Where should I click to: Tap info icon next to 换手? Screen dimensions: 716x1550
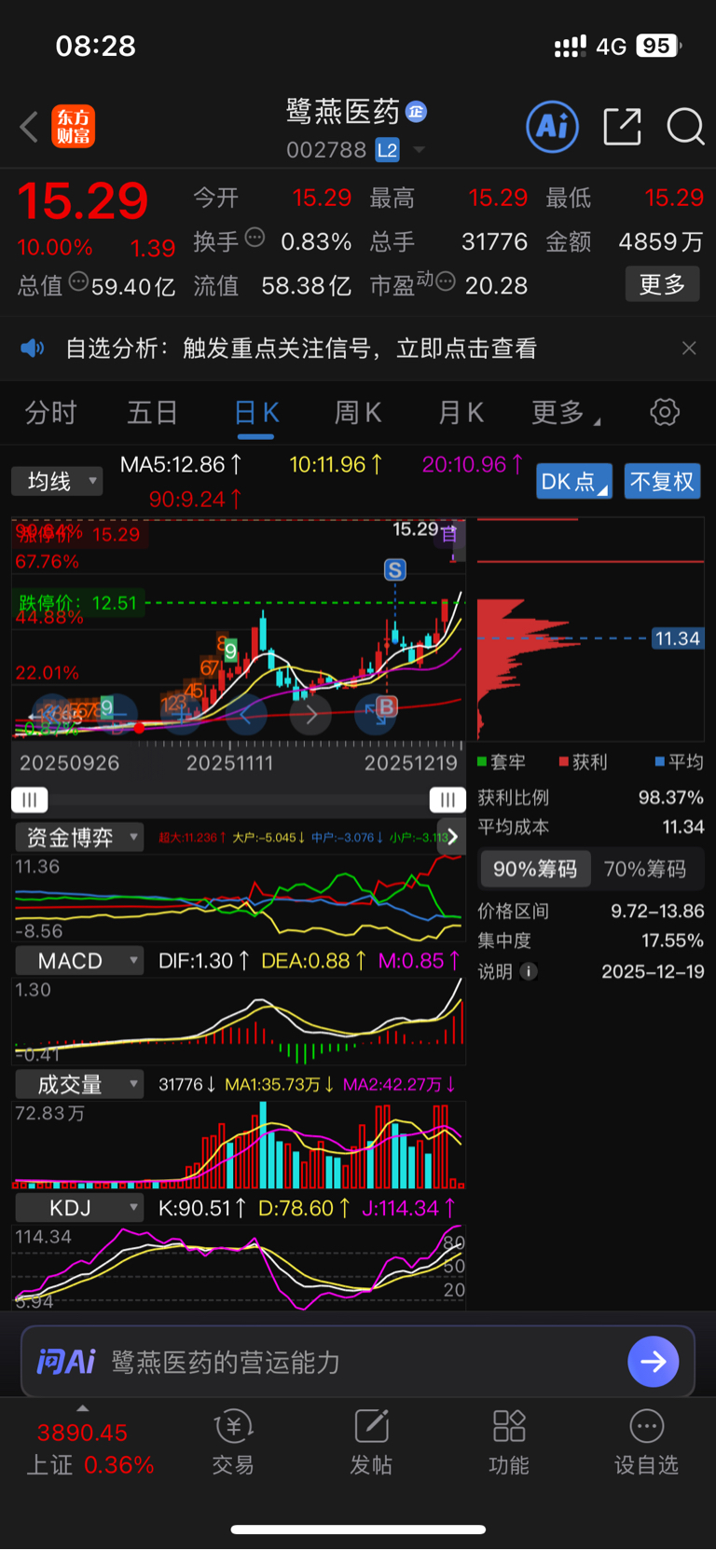(255, 237)
